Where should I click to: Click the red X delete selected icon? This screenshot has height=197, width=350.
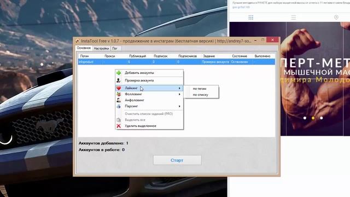point(119,126)
